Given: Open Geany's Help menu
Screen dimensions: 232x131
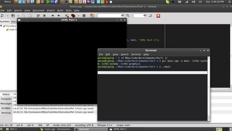Looking at the screenshot, I should (x=76, y=11).
